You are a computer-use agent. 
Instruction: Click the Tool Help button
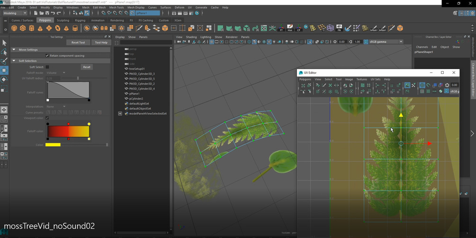[101, 43]
